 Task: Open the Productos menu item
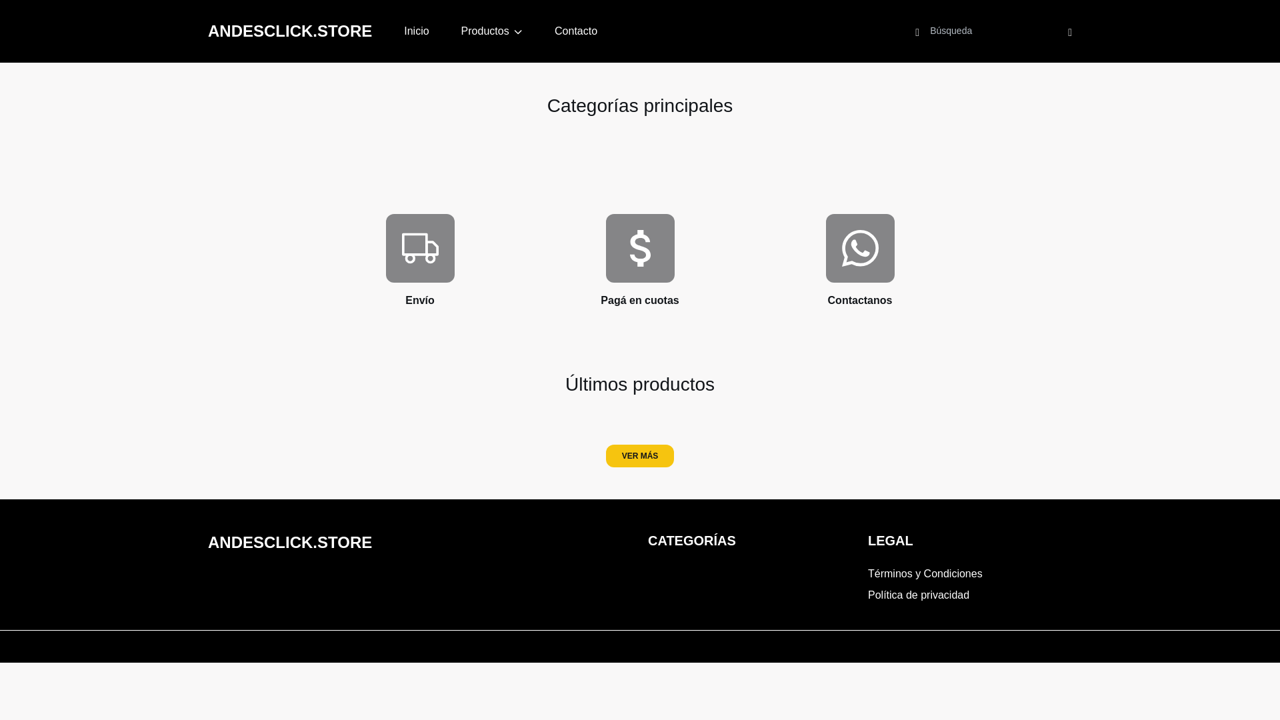[485, 31]
